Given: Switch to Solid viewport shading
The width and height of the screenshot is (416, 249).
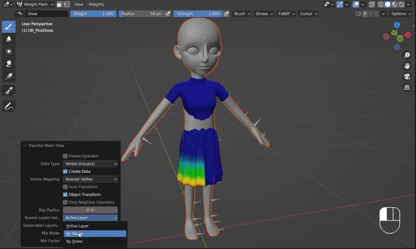Looking at the screenshot, I should point(388,4).
